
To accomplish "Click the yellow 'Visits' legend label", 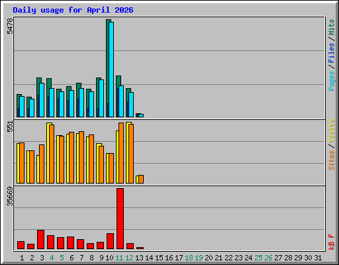I will 332,131.
